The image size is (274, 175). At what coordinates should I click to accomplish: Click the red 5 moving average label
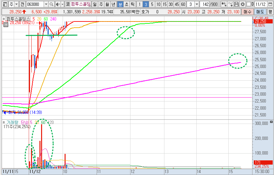34,19
